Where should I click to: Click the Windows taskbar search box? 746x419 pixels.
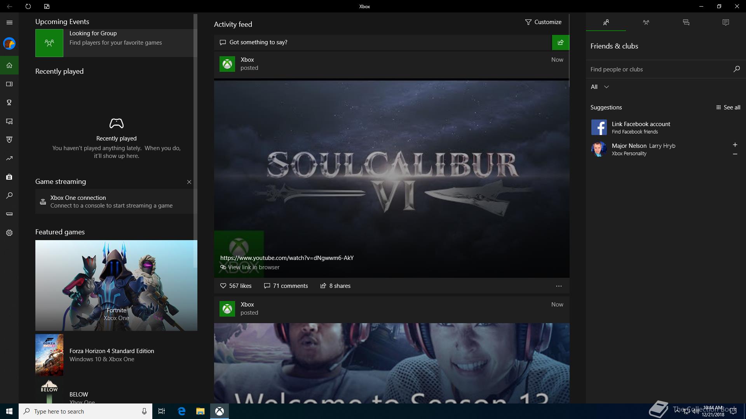tap(85, 411)
